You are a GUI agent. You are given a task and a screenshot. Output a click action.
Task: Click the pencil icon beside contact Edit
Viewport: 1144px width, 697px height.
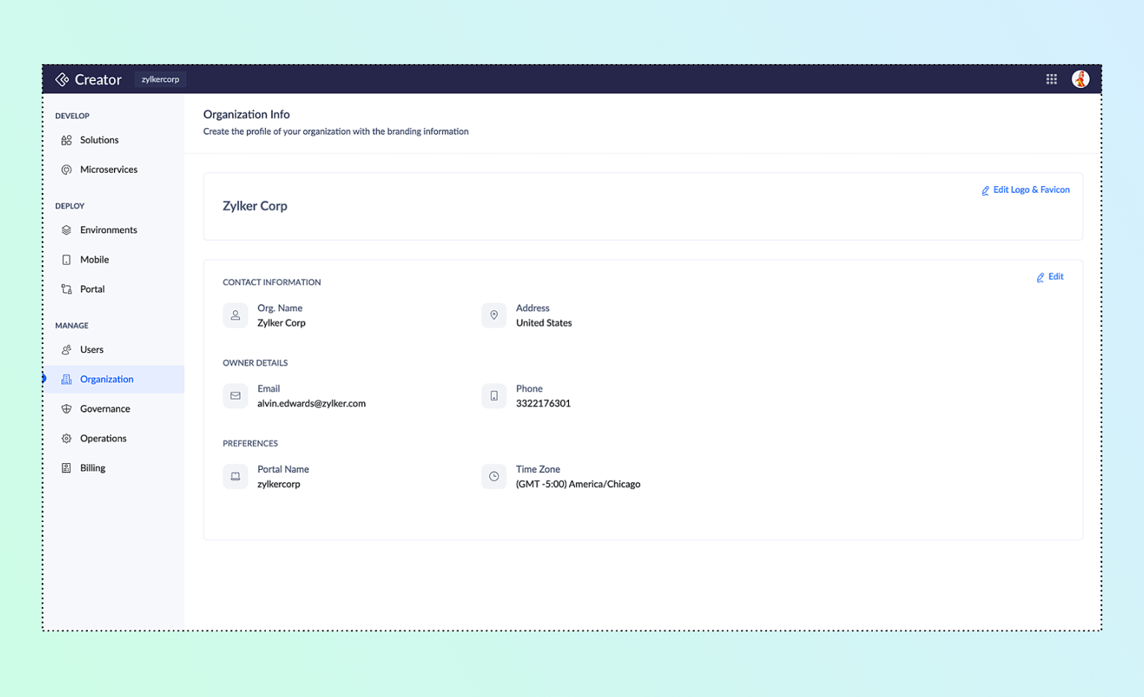[1040, 278]
